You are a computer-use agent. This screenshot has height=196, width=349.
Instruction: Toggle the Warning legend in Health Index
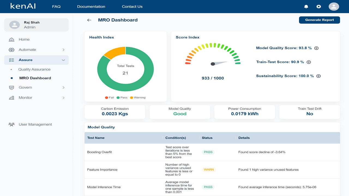(x=138, y=97)
